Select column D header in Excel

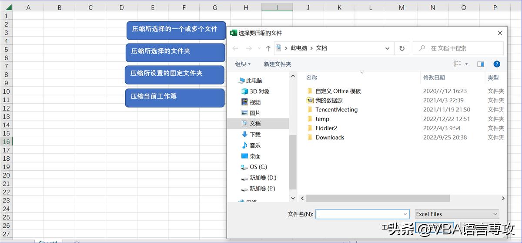[x=121, y=7]
